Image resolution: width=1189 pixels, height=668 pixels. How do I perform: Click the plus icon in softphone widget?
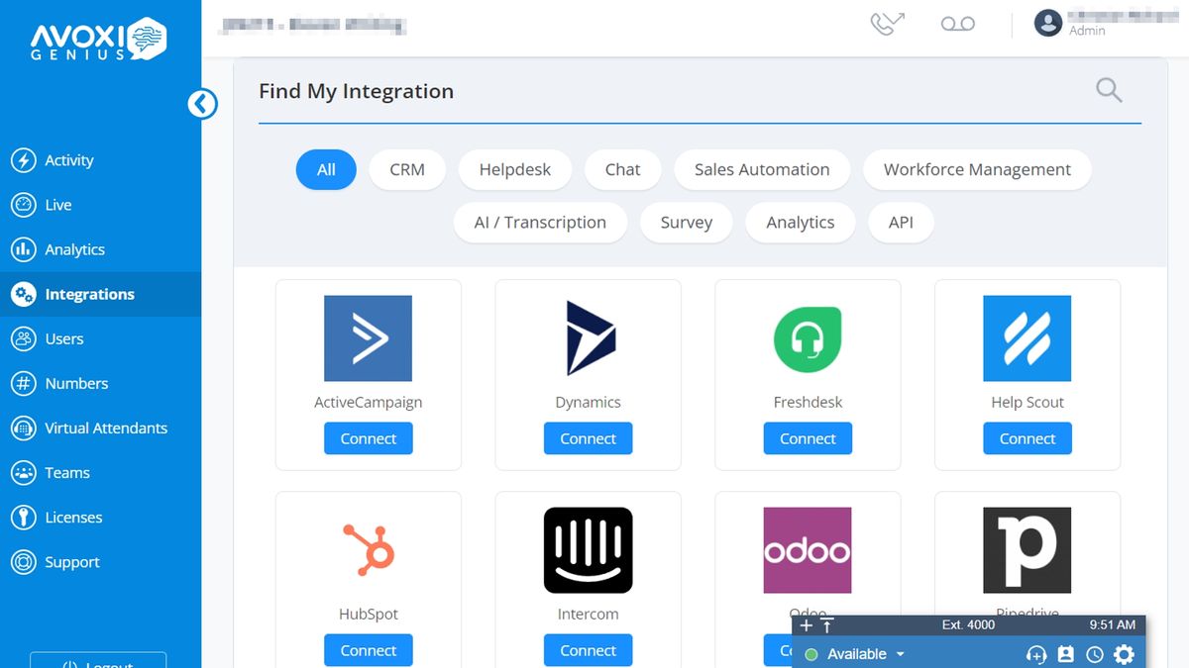[x=806, y=625]
